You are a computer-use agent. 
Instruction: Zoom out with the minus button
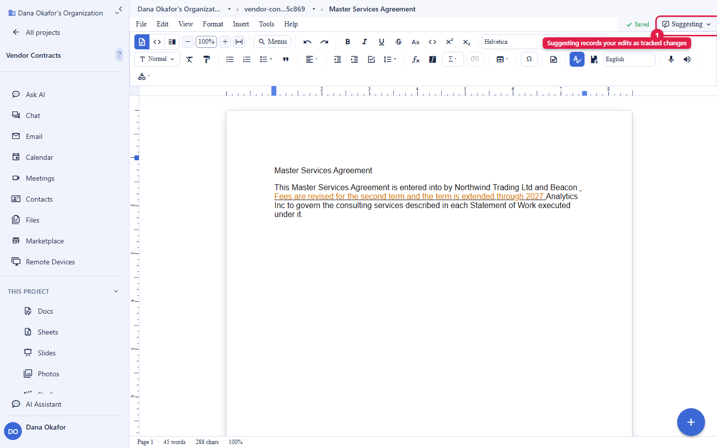(x=188, y=42)
